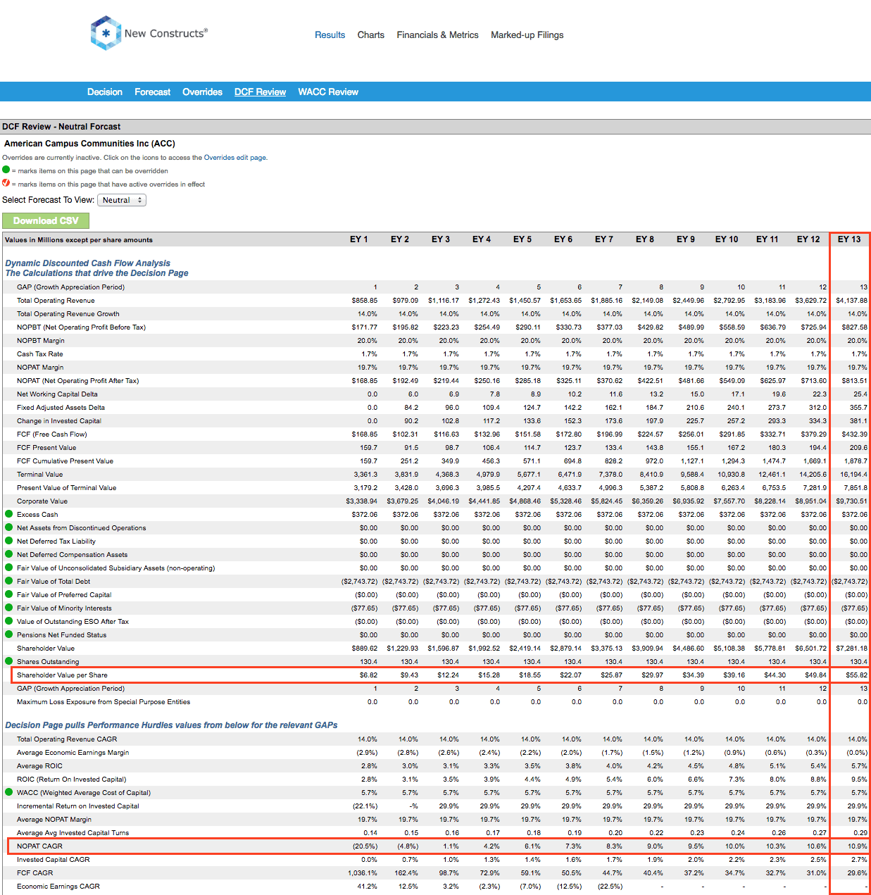Select the $9,730.51 corporate value cell

coord(852,501)
